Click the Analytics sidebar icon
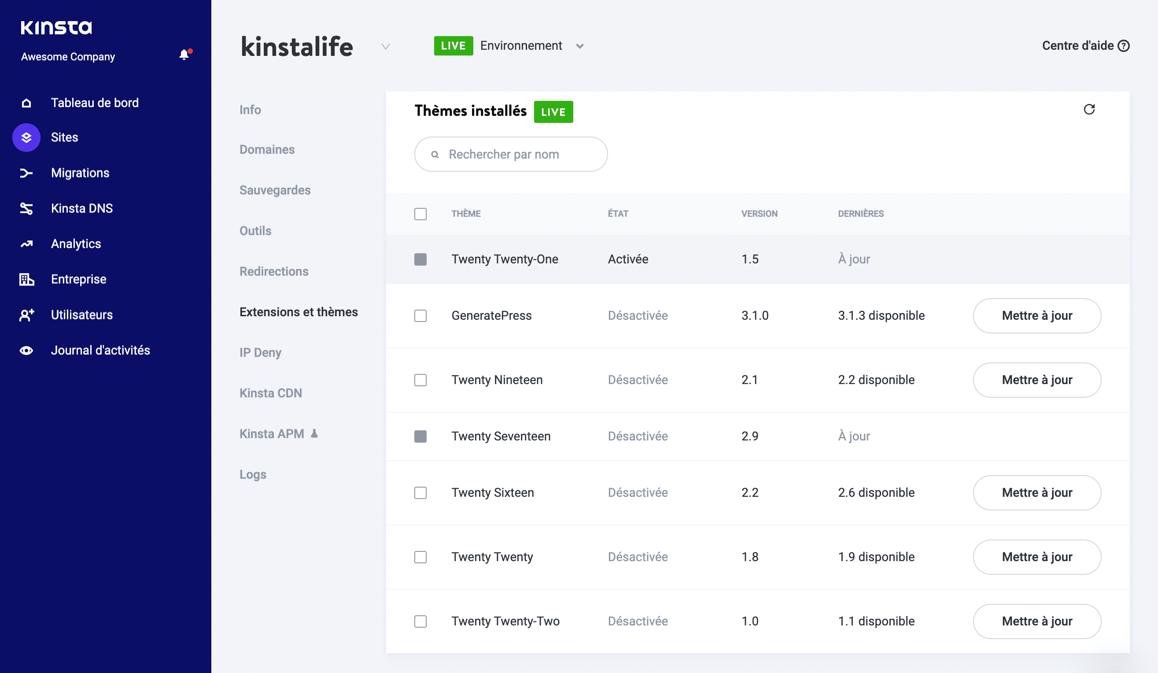Viewport: 1158px width, 673px height. [26, 244]
